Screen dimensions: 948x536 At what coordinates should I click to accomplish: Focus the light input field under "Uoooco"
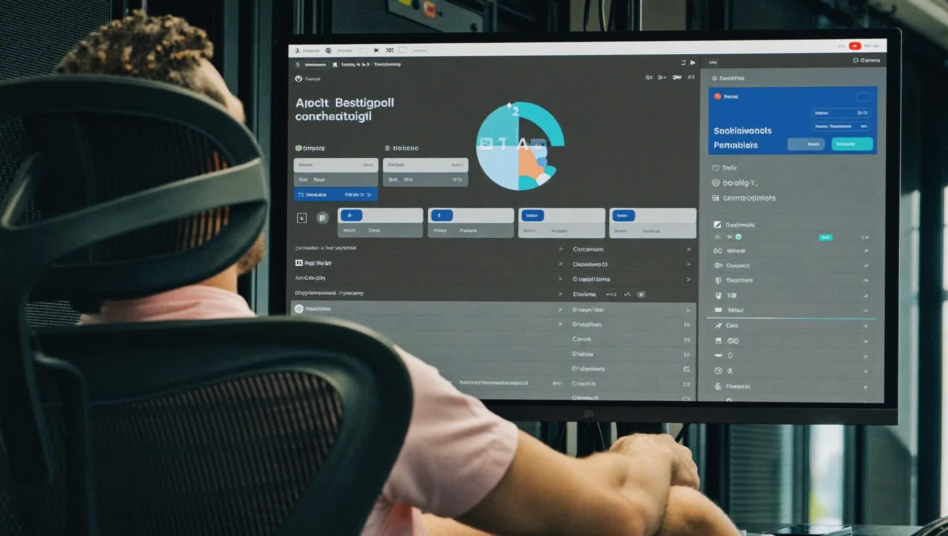(426, 165)
